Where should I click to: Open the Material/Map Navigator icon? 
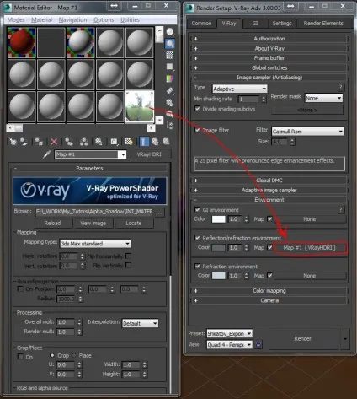click(x=170, y=126)
